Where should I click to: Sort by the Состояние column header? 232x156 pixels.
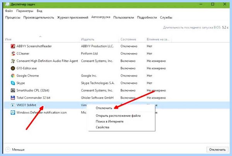click(128, 39)
